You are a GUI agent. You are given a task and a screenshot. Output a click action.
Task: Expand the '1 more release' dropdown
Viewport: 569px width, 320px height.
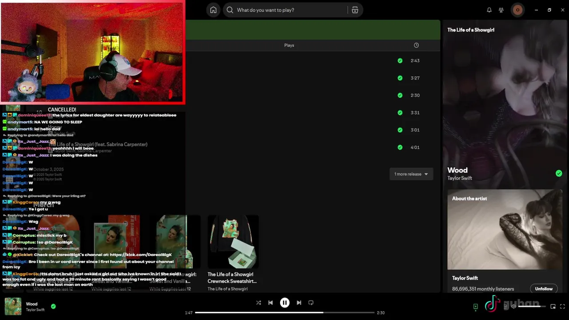click(411, 174)
